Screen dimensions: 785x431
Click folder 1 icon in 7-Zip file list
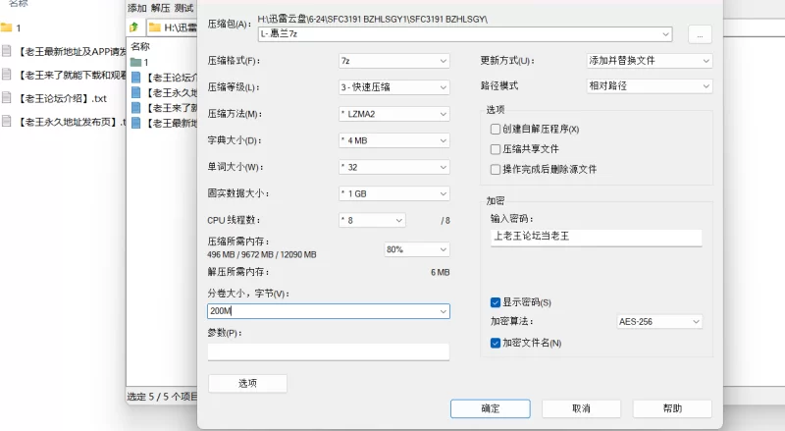(x=135, y=63)
